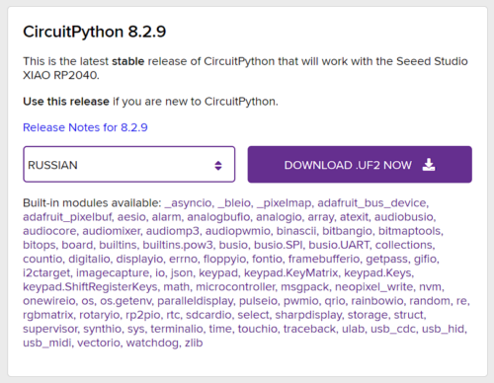Open the json module link
The image size is (494, 383).
pyautogui.click(x=182, y=273)
